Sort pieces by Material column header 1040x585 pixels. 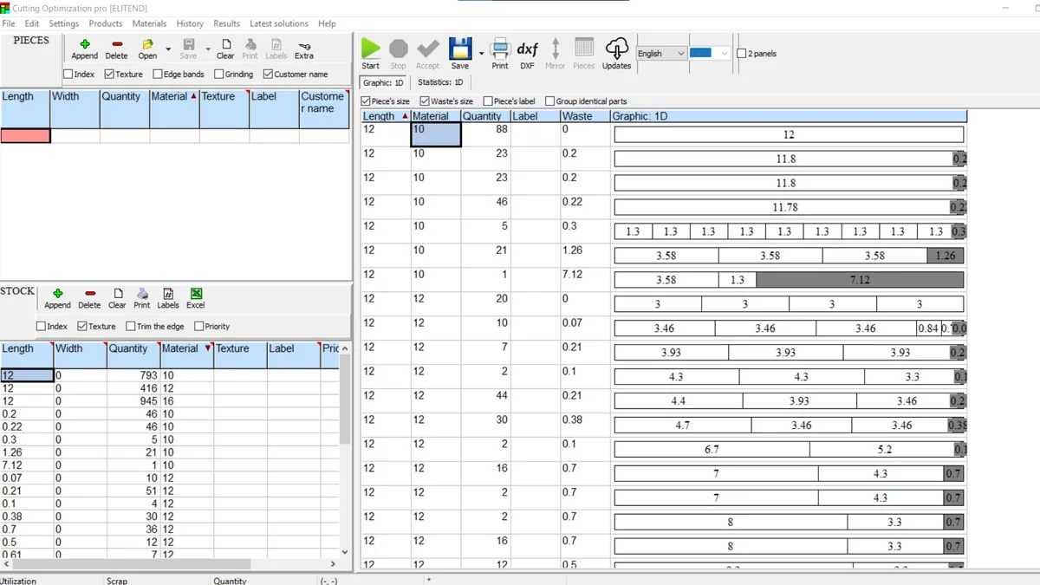pyautogui.click(x=174, y=109)
